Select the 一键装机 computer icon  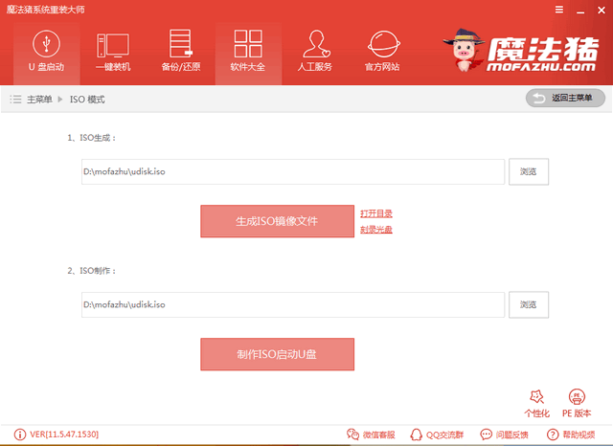113,52
